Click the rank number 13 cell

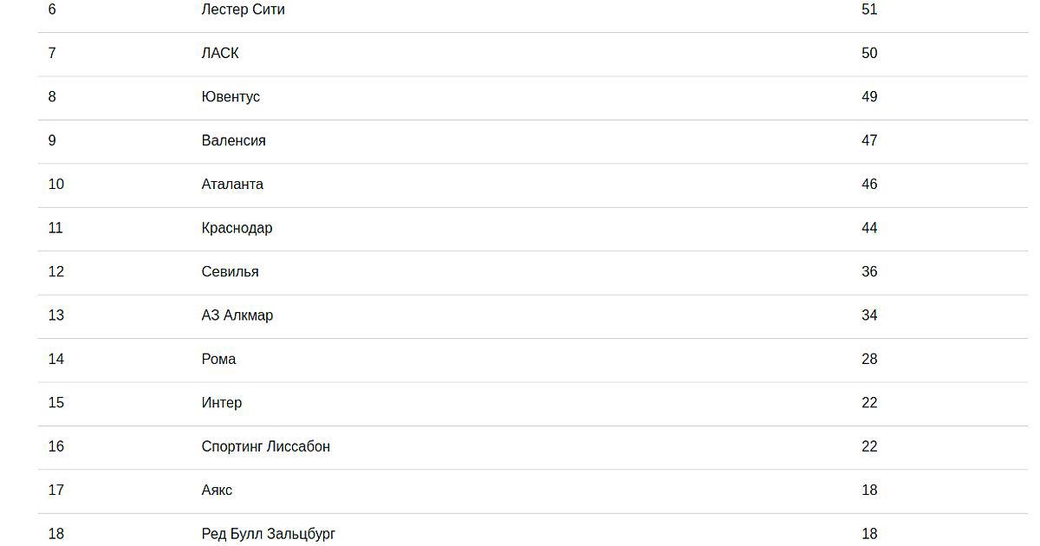[x=56, y=315]
